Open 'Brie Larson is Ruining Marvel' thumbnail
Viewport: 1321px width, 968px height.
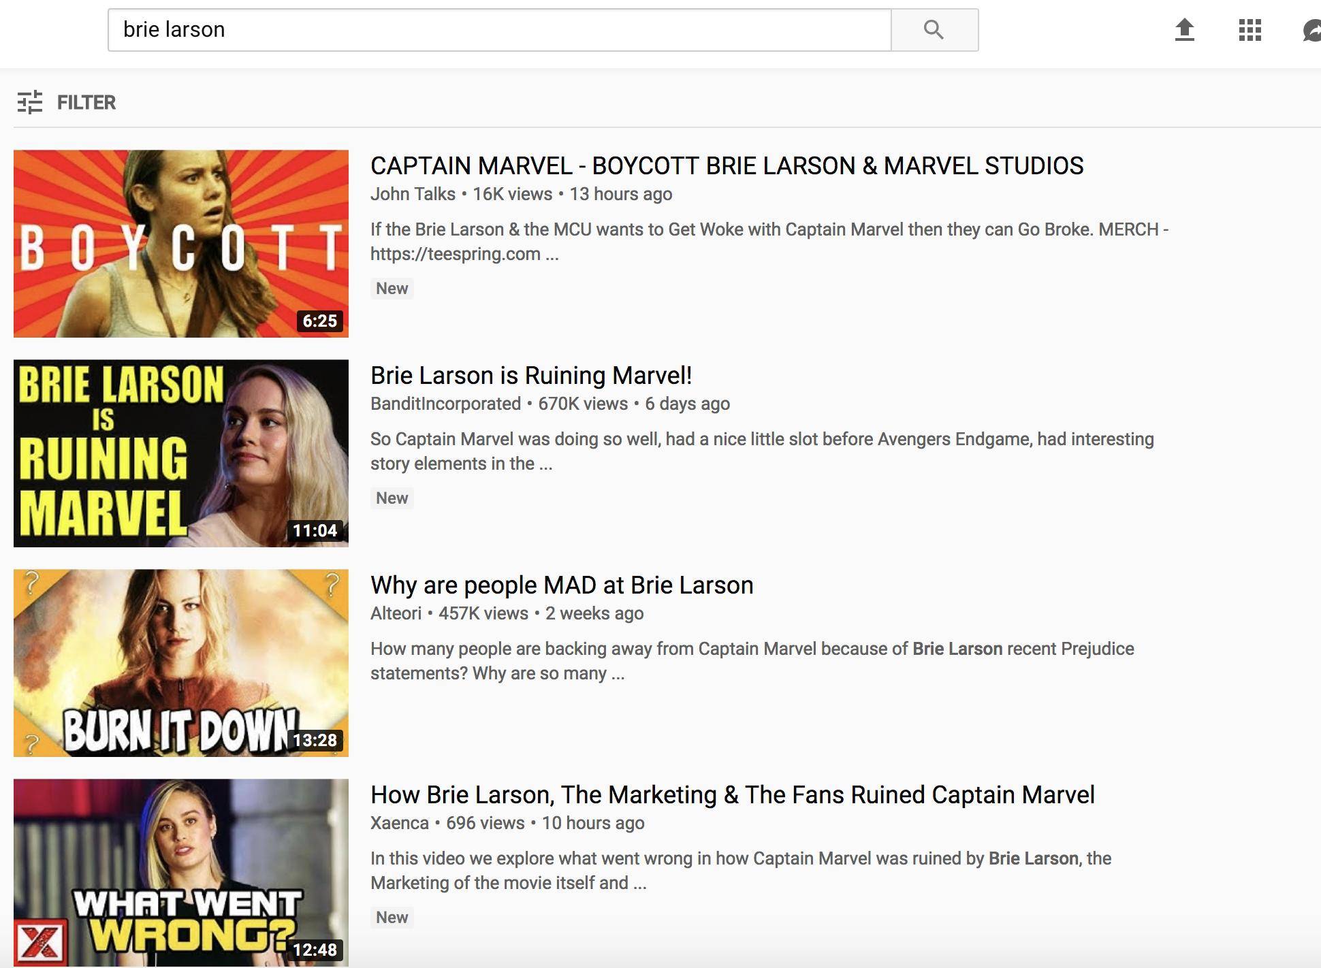pyautogui.click(x=181, y=453)
